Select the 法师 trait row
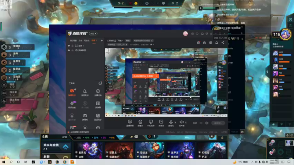The width and height of the screenshot is (294, 165). 15,55
